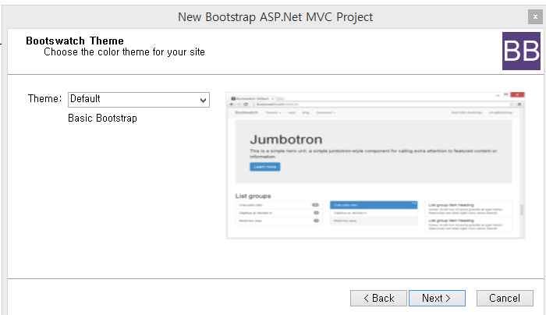Go back with the Back button
Screen dimensions: 546x315
pos(378,298)
